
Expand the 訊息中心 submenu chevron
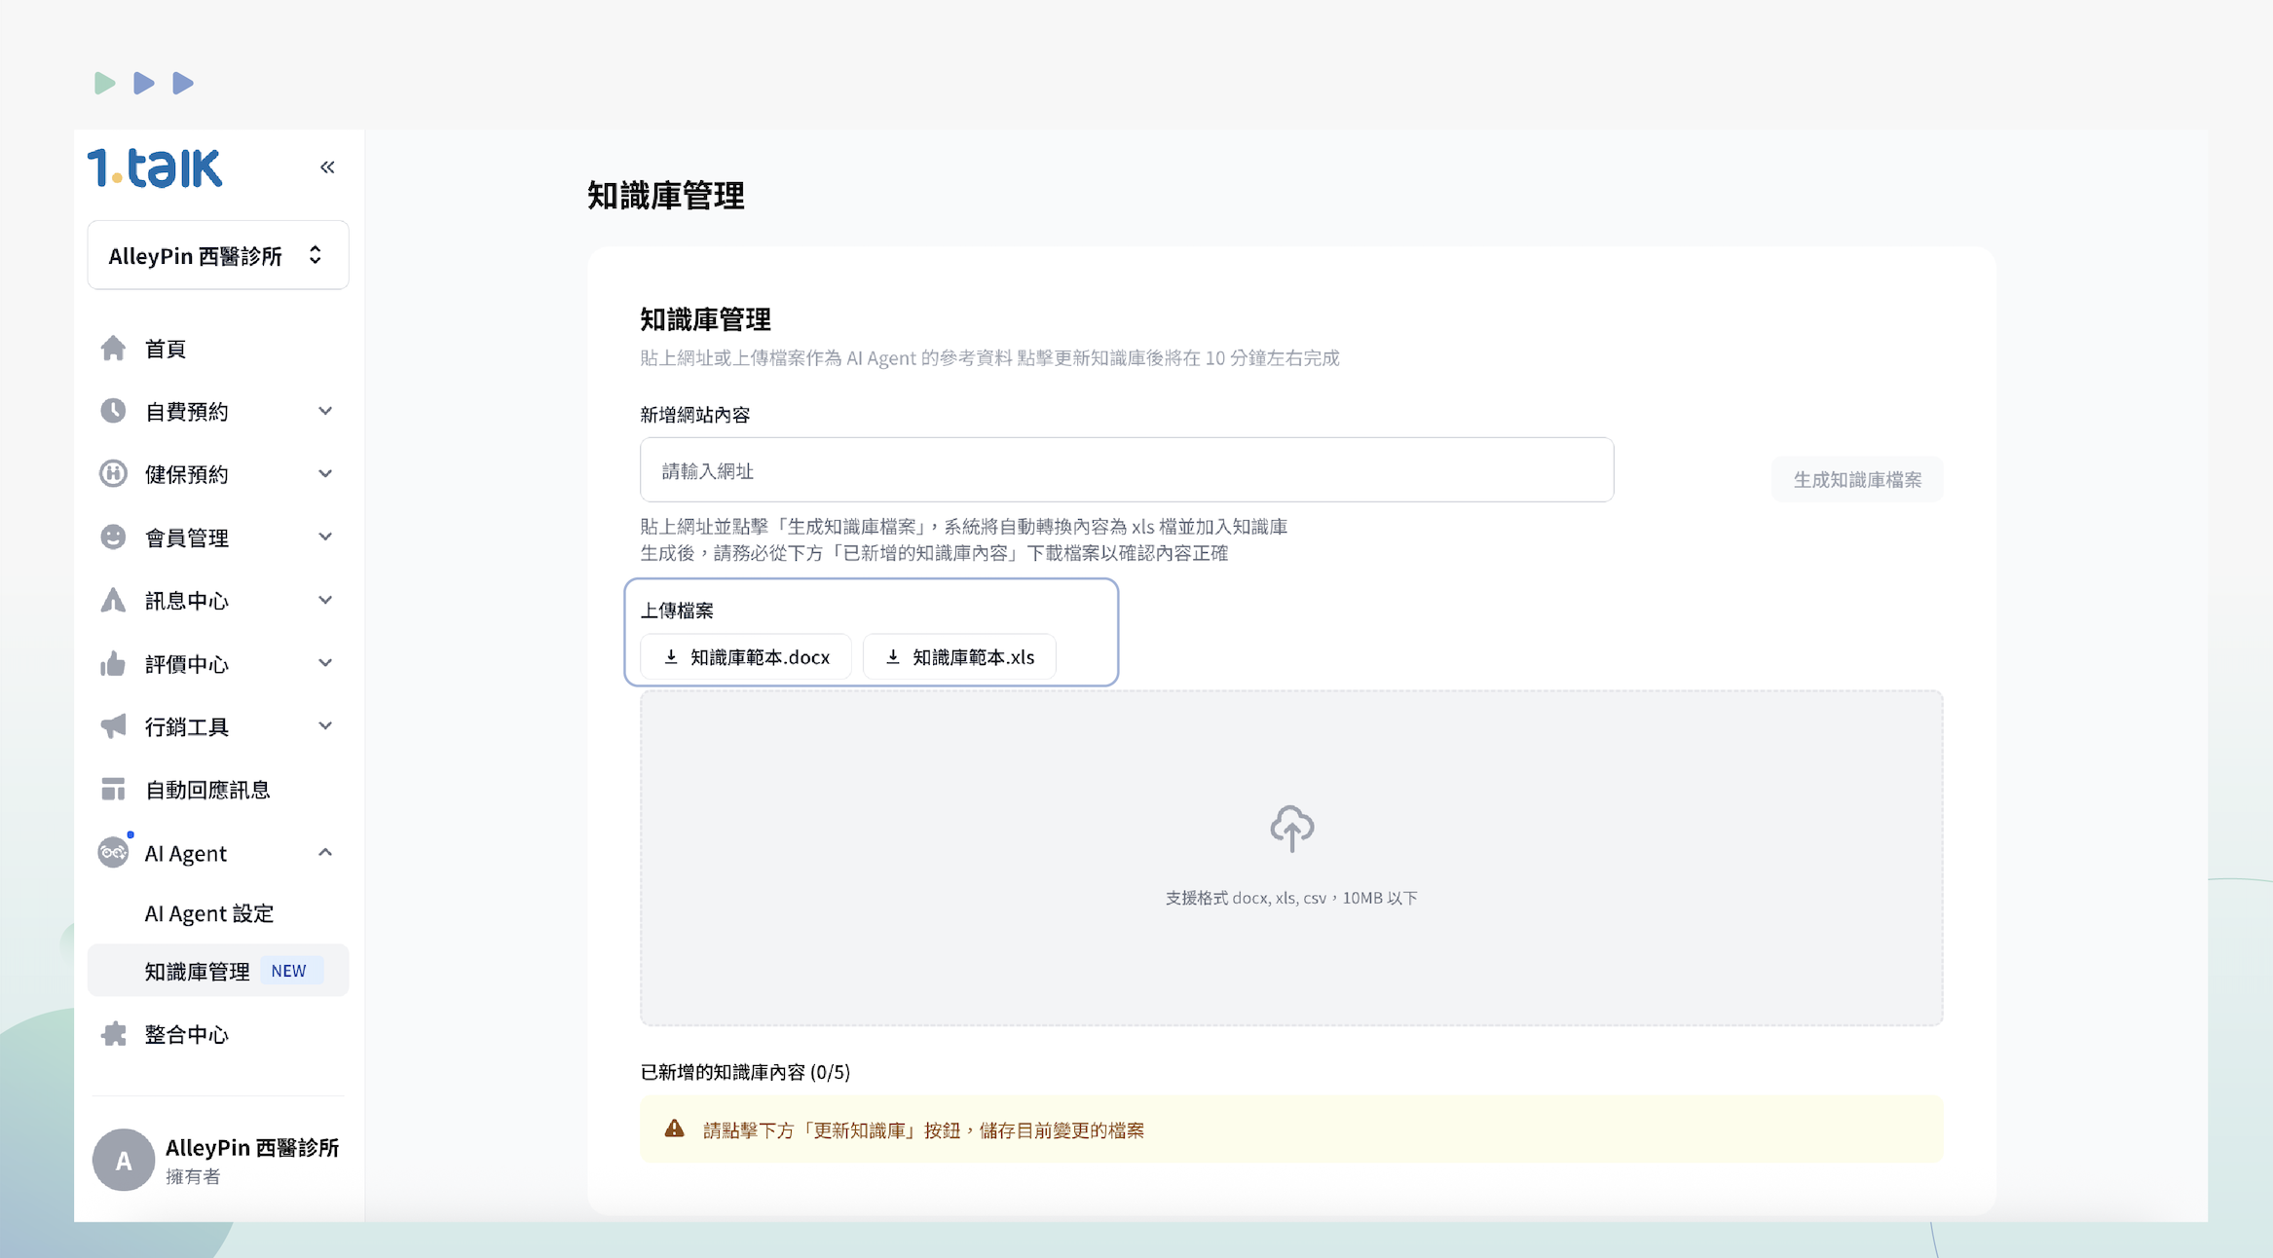point(325,600)
